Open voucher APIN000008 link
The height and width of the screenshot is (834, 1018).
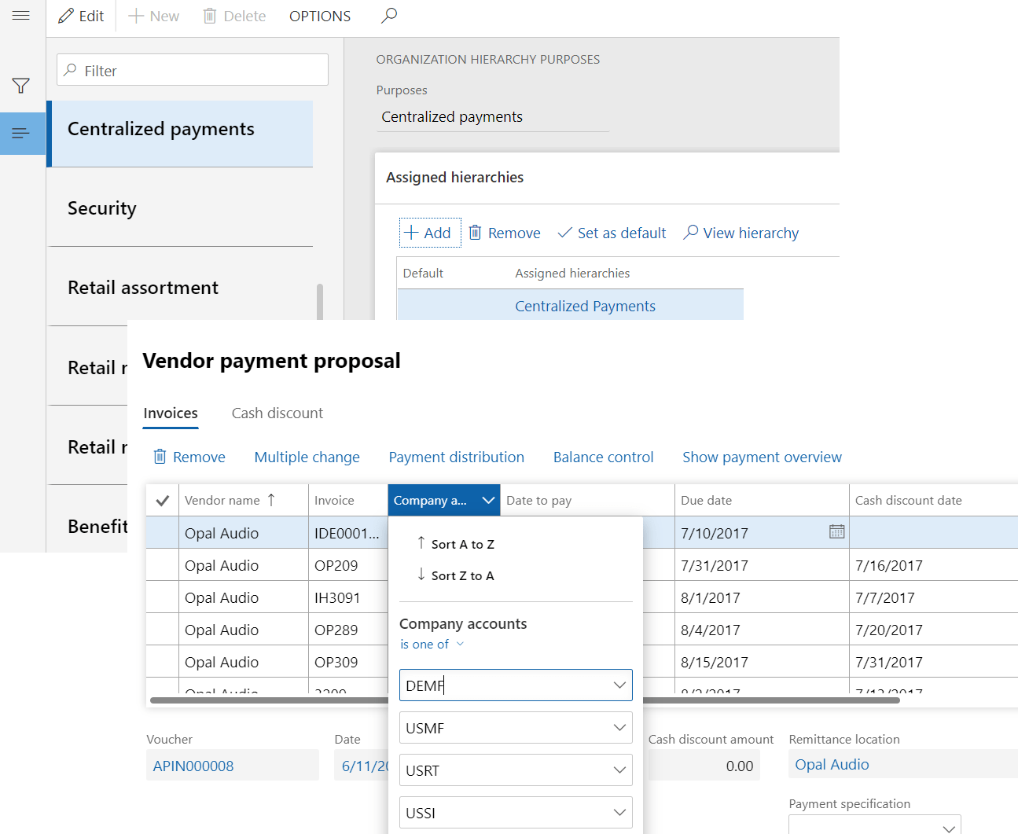[193, 766]
